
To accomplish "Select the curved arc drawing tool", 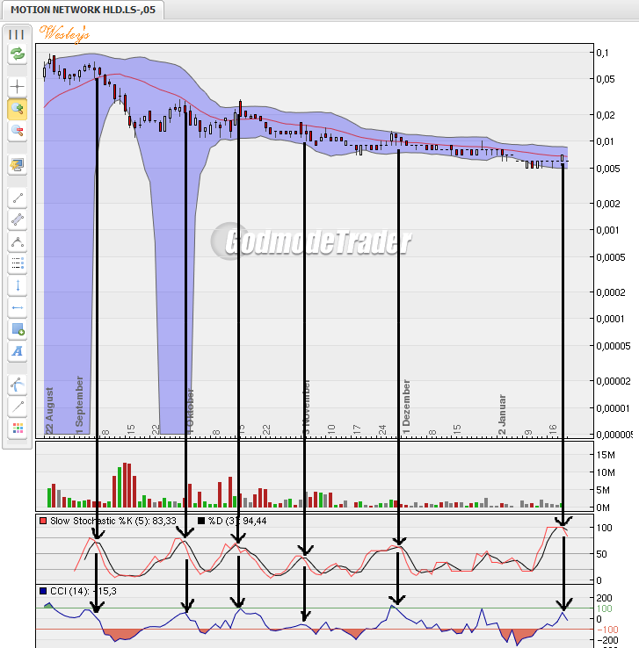I will [17, 385].
